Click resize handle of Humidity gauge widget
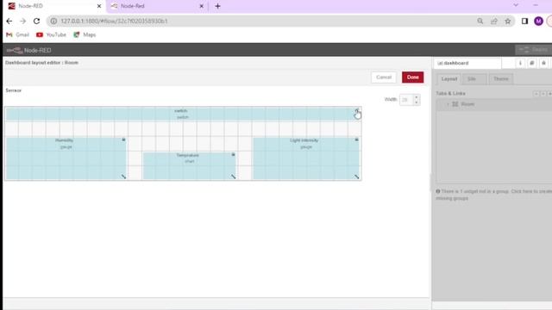Viewport: 552px width, 310px height. pyautogui.click(x=123, y=177)
